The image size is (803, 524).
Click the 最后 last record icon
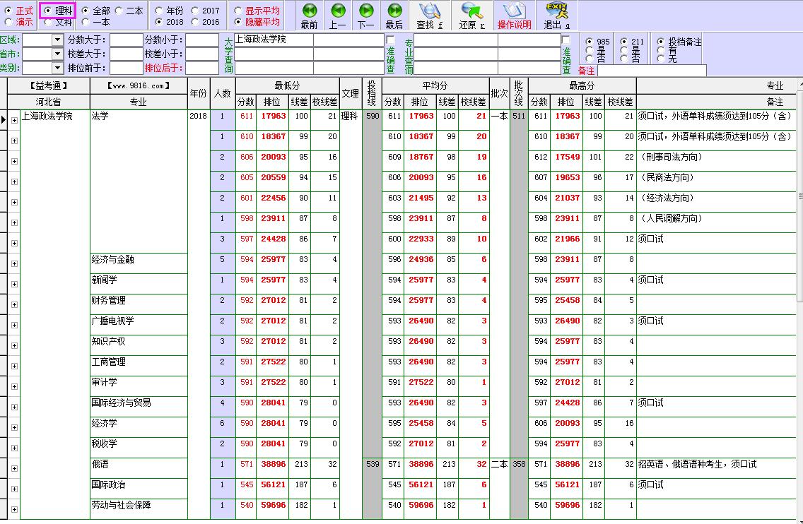click(x=394, y=11)
